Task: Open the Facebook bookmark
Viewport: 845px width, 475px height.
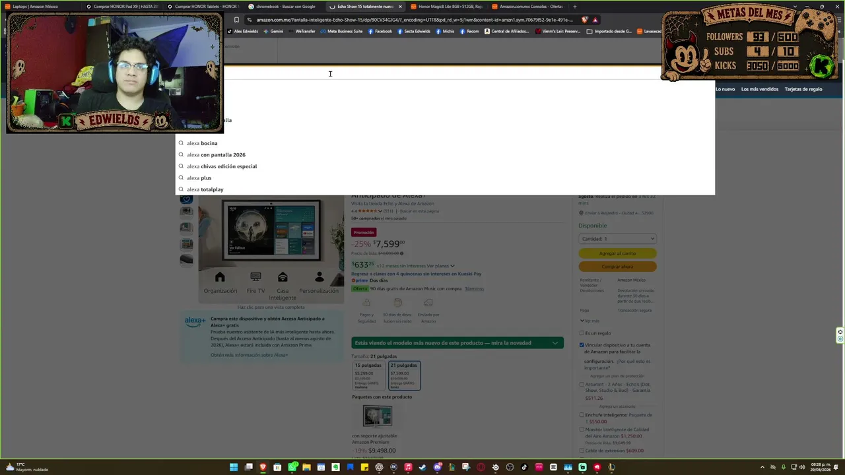Action: coord(380,31)
